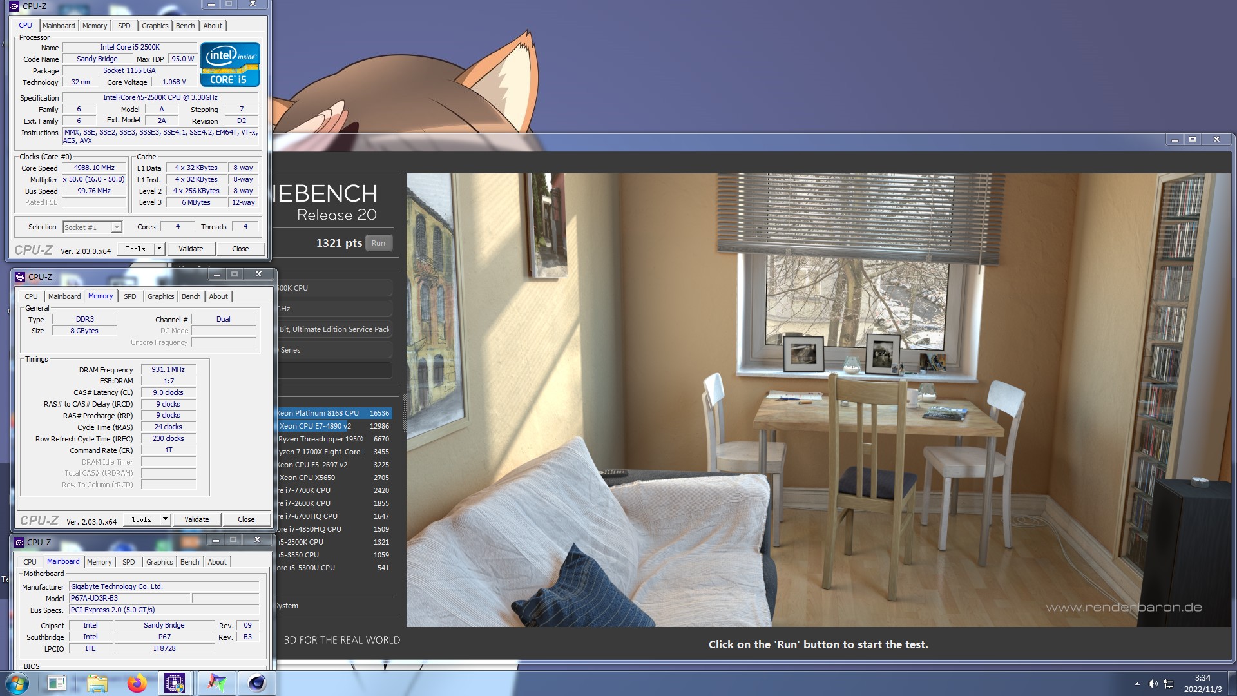This screenshot has height=696, width=1237.
Task: Open the network connection tray icon
Action: 1169,684
